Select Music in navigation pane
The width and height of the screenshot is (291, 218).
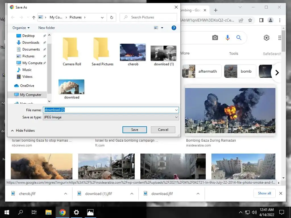27,70
